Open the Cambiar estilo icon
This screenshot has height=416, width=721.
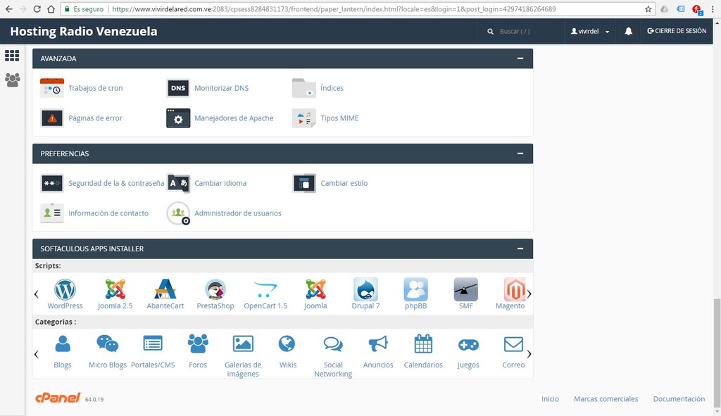(304, 183)
